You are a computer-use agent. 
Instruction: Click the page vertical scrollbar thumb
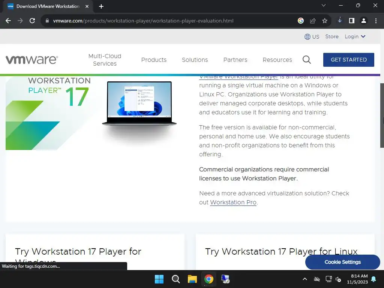[x=382, y=115]
